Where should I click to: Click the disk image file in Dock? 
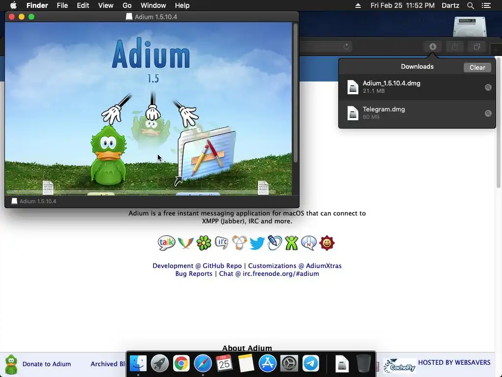pyautogui.click(x=342, y=363)
